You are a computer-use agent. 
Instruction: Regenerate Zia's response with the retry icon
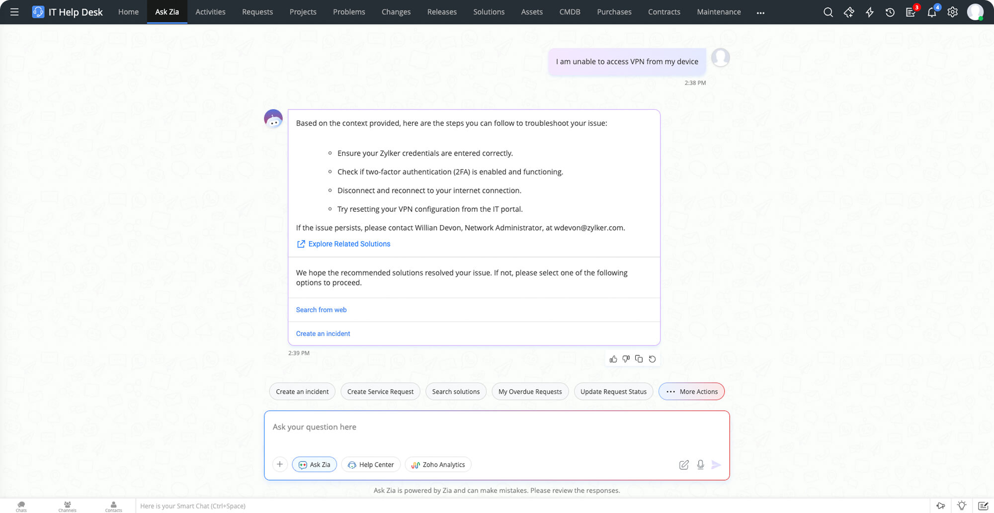652,358
